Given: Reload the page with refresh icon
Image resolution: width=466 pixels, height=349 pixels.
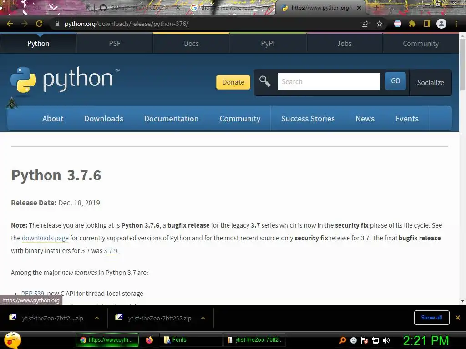Looking at the screenshot, I should click(x=39, y=24).
